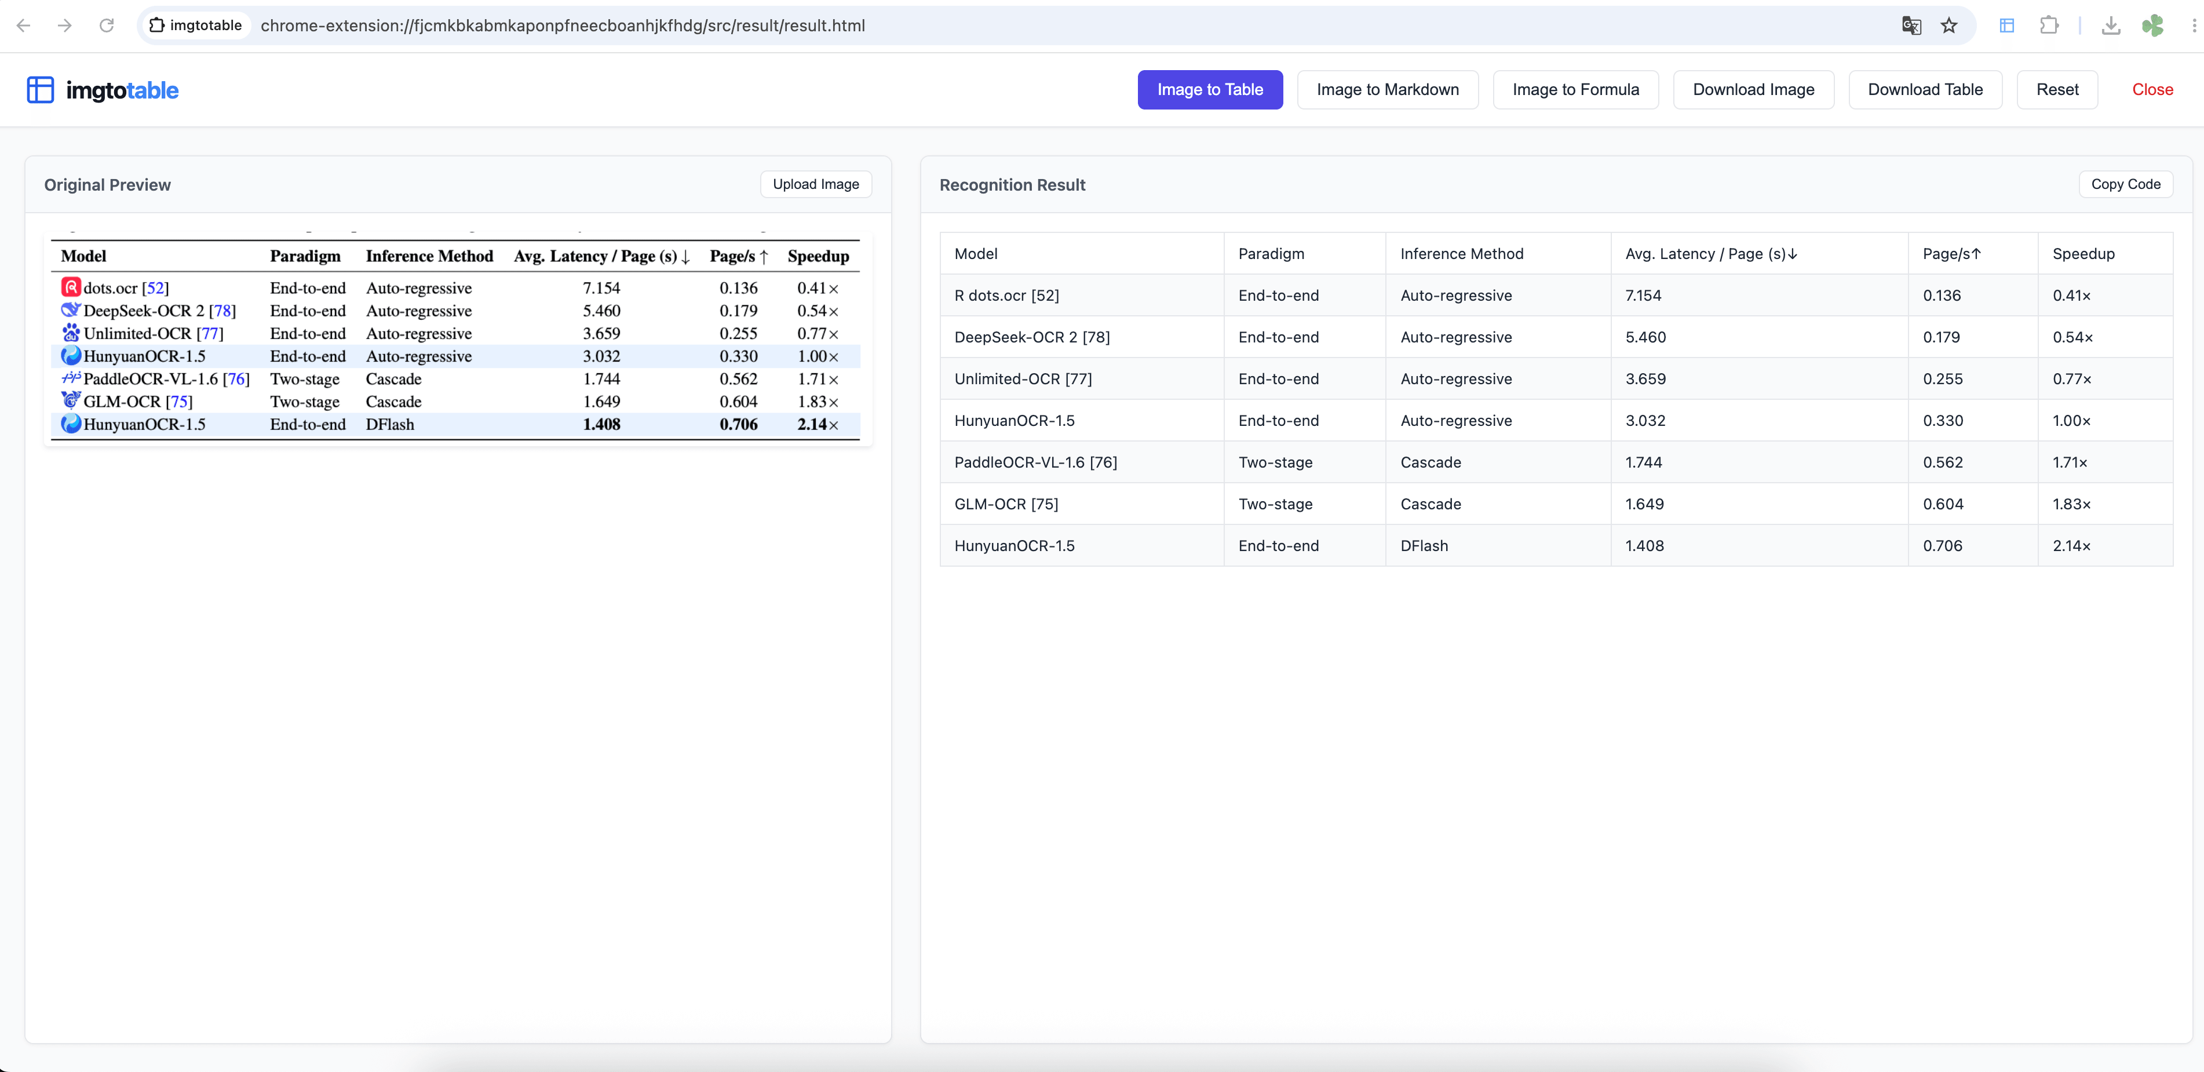Open browser downloads icon

click(2111, 25)
